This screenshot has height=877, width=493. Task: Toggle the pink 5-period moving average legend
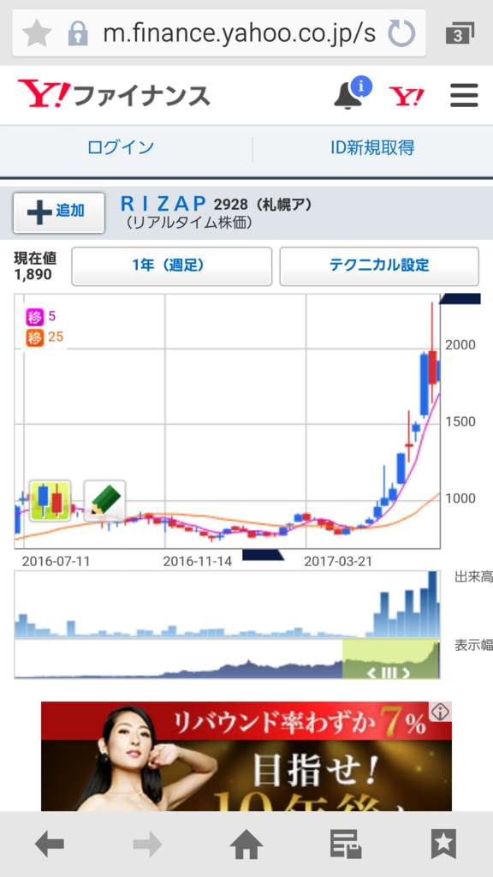coord(41,317)
